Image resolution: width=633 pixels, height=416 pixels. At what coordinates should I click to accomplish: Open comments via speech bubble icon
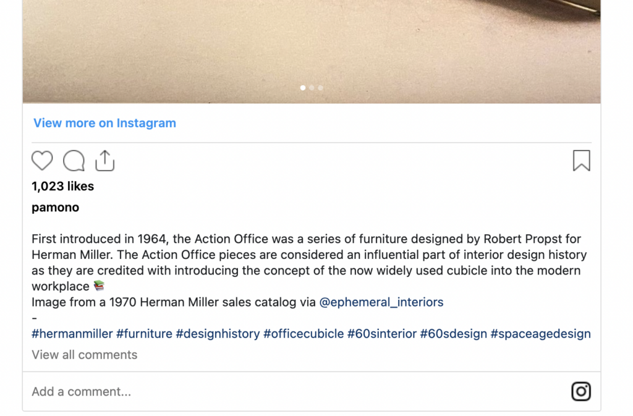point(74,161)
